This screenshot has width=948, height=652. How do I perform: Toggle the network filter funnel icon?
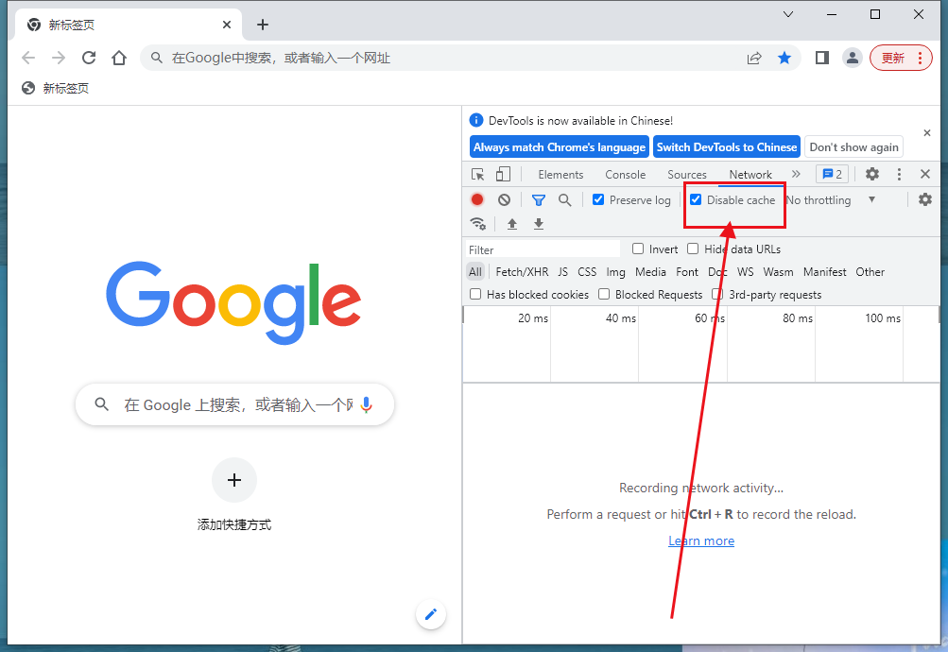point(538,200)
